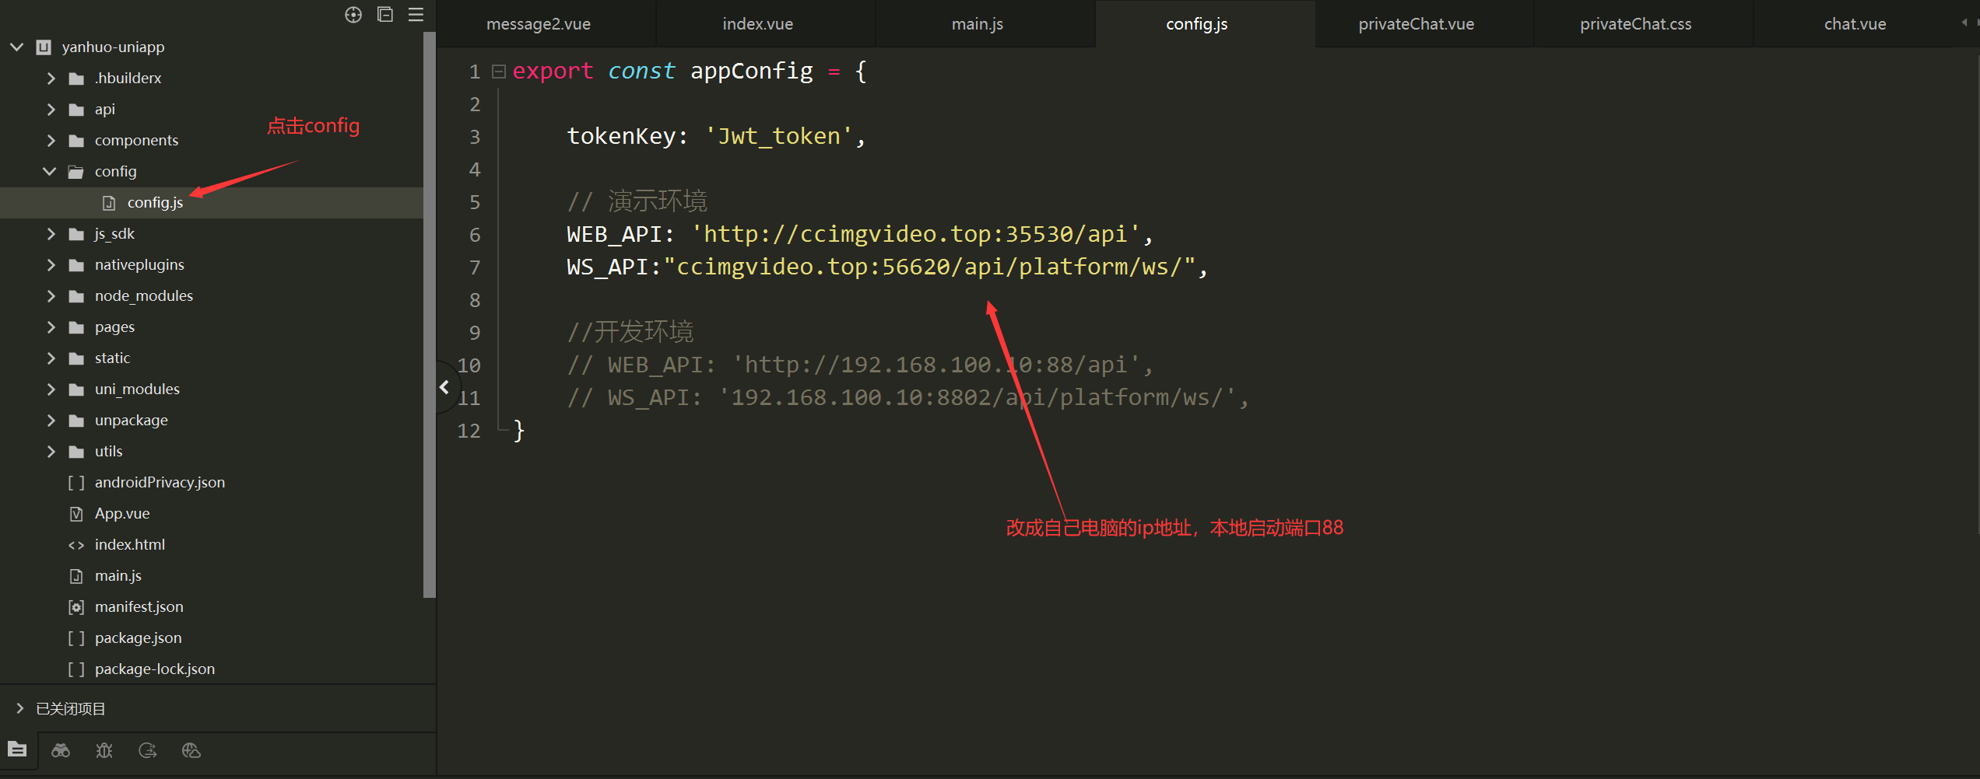Click the file tree vertical scrollbar

pyautogui.click(x=429, y=316)
